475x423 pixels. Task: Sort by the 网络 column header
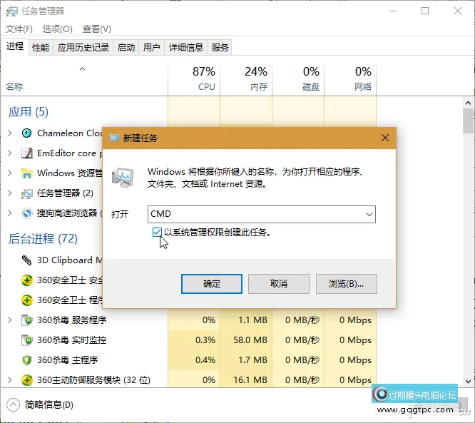click(x=350, y=79)
